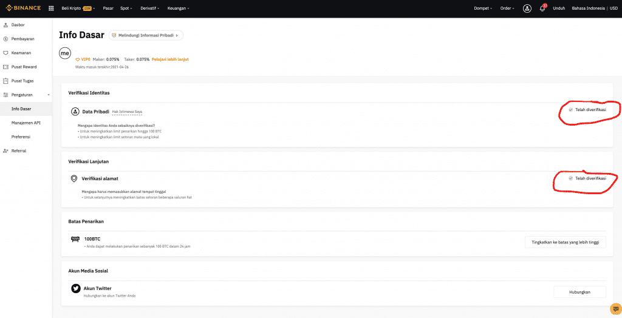Click the Twitter bird icon
The width and height of the screenshot is (622, 318).
click(76, 288)
